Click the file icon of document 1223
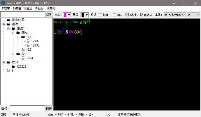The image size is (201, 117). click(x=23, y=58)
